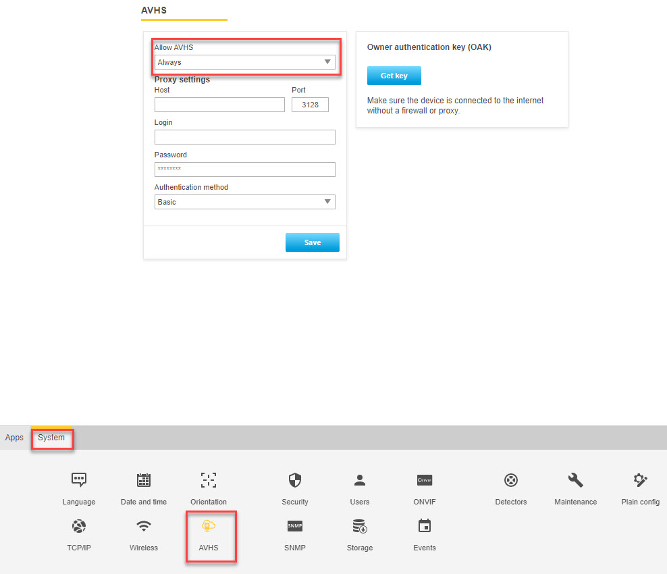Open the Storage database icon
The width and height of the screenshot is (667, 574).
click(360, 526)
